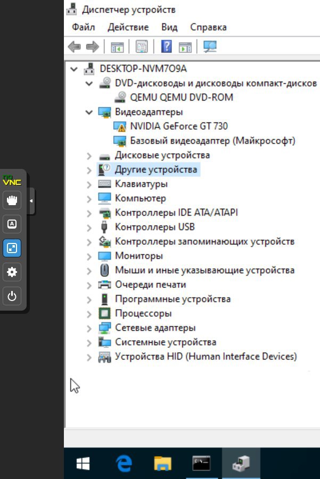This screenshot has height=479, width=320.
Task: Select QEMU QEMU DVD-ROM text
Action: point(182,97)
